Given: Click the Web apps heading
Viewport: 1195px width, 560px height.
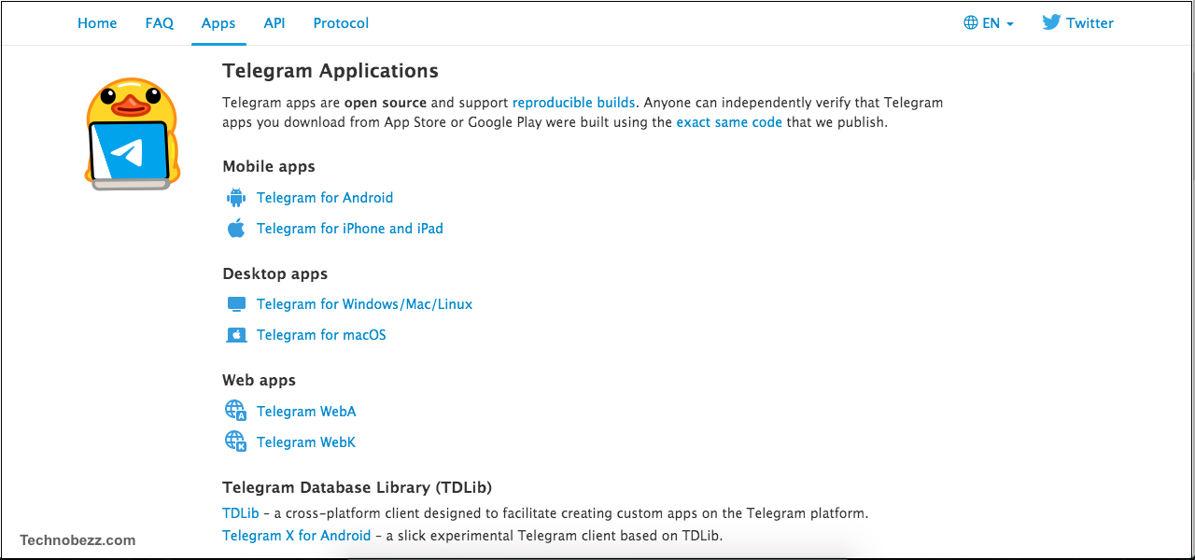Looking at the screenshot, I should click(259, 381).
